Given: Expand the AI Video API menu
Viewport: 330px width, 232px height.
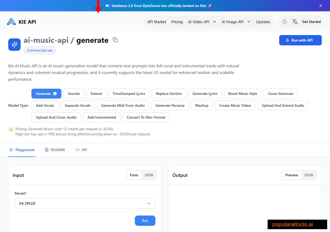Looking at the screenshot, I should pos(202,22).
